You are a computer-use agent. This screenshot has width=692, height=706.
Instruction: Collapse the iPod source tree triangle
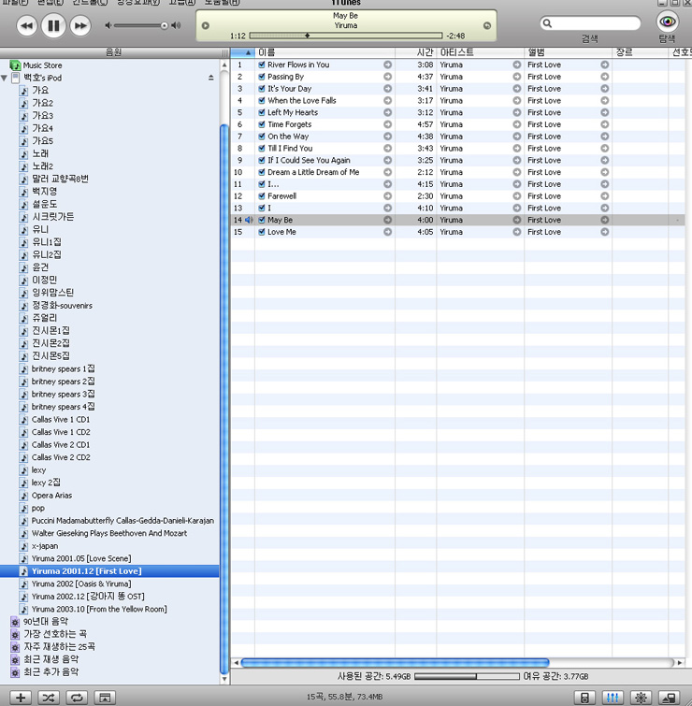tap(4, 78)
